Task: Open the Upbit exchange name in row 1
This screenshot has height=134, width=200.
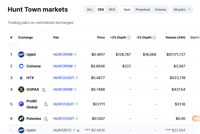Action: pos(31,54)
